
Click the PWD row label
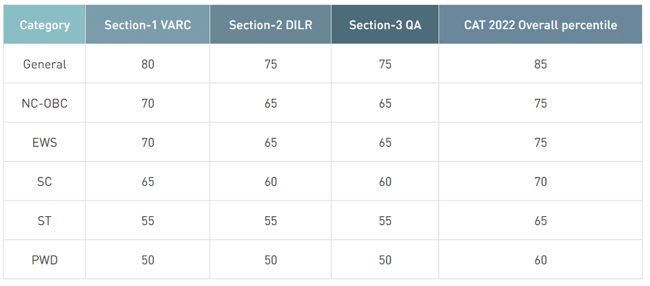44,260
